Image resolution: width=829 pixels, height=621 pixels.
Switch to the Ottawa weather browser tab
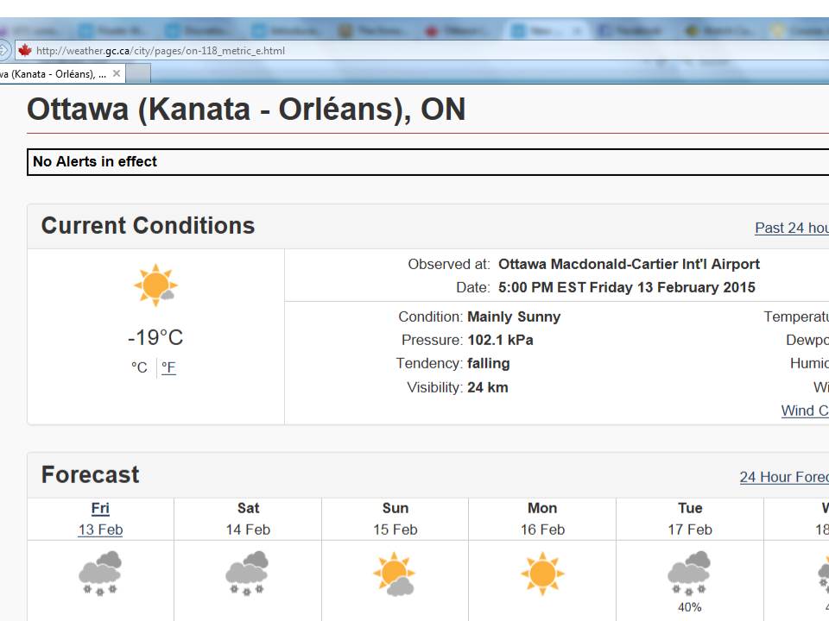[x=52, y=74]
